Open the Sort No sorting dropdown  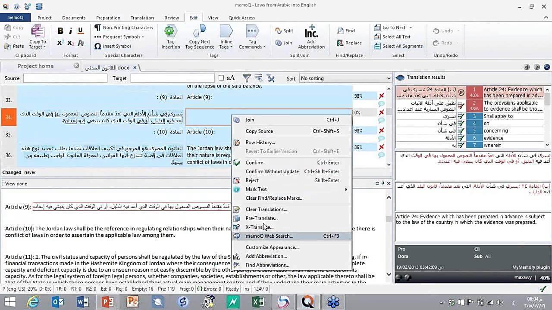[x=345, y=78]
